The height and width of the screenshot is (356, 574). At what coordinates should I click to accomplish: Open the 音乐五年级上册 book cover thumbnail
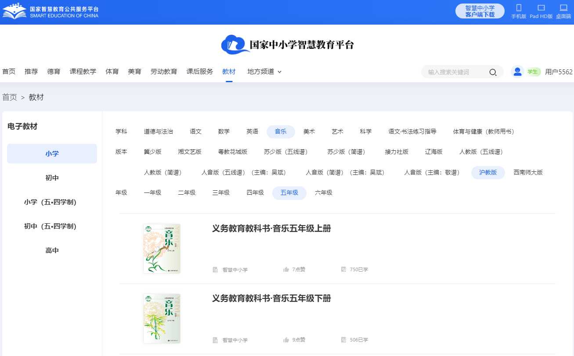(x=162, y=248)
